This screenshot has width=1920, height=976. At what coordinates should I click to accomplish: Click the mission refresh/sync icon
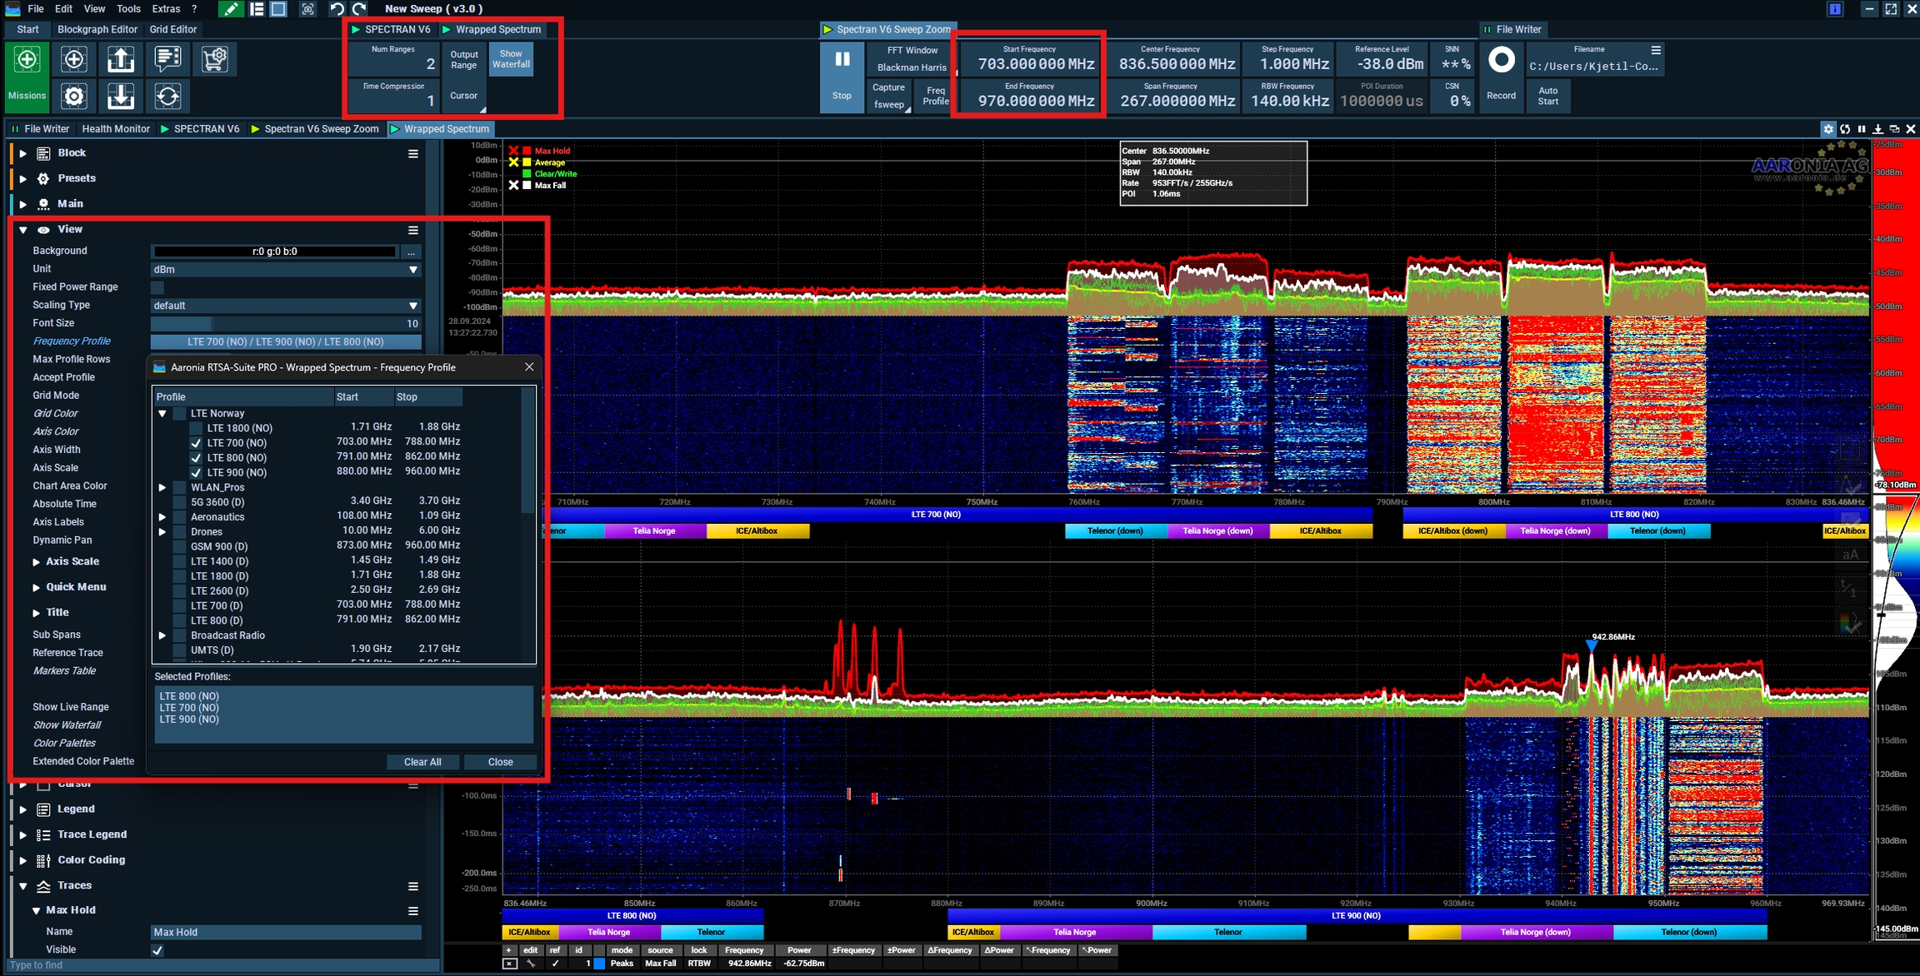[x=167, y=97]
